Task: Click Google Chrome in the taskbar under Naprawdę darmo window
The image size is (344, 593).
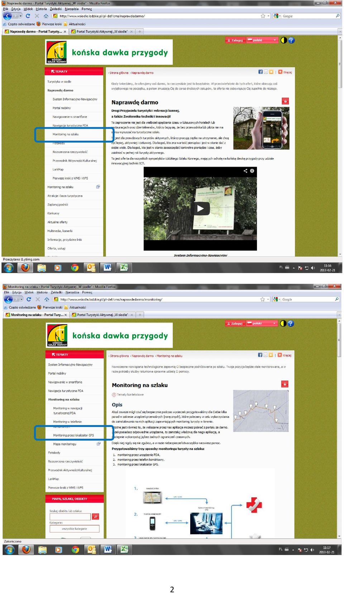Action: (x=75, y=268)
